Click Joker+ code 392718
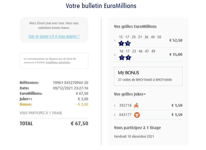This screenshot has width=206, height=150. click(x=125, y=105)
